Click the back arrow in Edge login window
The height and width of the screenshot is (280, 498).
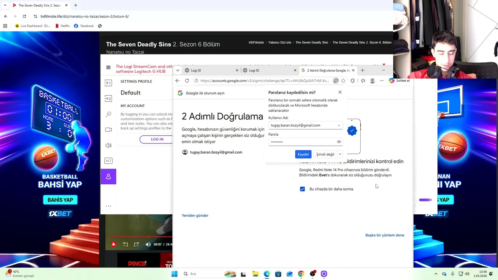tap(177, 80)
